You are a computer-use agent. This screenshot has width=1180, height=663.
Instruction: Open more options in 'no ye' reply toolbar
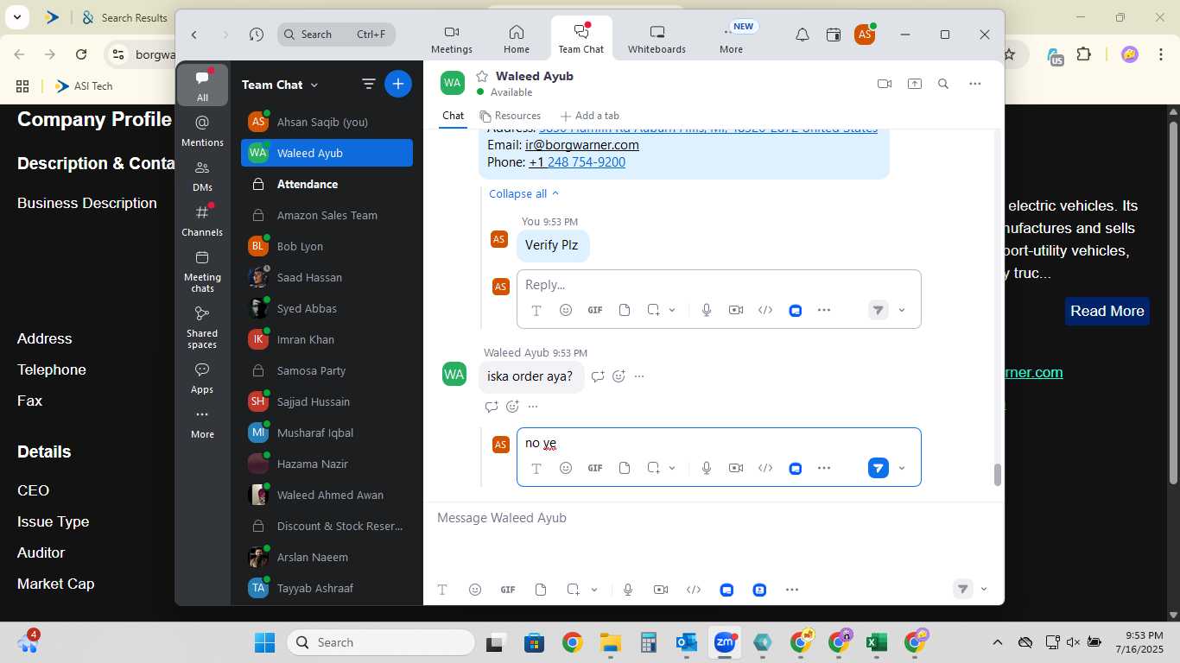click(x=824, y=468)
